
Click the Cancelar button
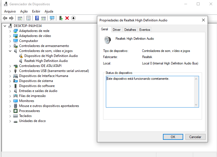[x=195, y=137]
